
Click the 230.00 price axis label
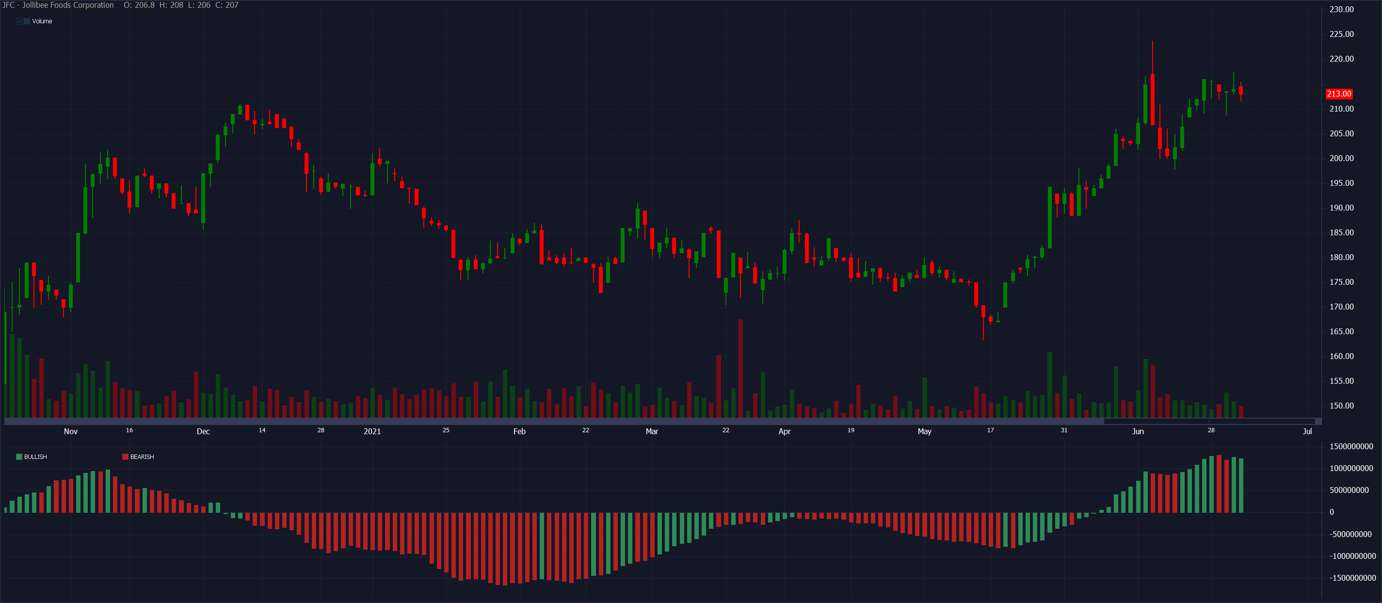(1341, 9)
